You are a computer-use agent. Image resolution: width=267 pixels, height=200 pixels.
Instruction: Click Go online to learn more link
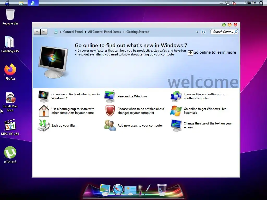click(x=215, y=52)
